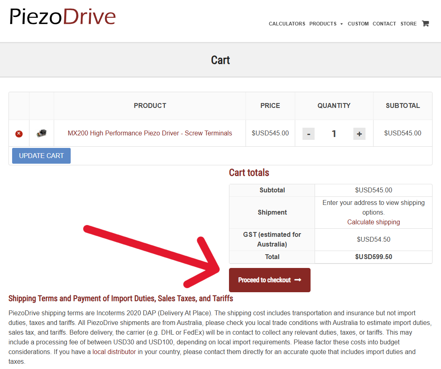
Task: Open the Products menu item
Action: point(323,23)
